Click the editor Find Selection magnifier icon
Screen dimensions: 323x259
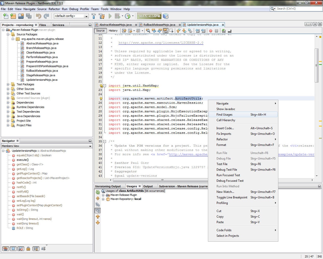[148, 31]
